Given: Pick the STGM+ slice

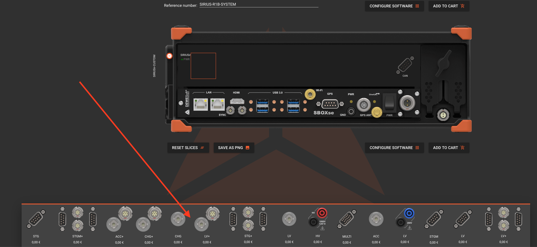Looking at the screenshot, I should pyautogui.click(x=77, y=219).
